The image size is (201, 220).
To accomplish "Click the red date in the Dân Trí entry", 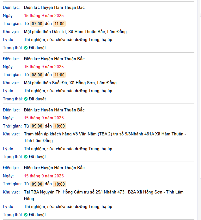I will [x=44, y=15].
